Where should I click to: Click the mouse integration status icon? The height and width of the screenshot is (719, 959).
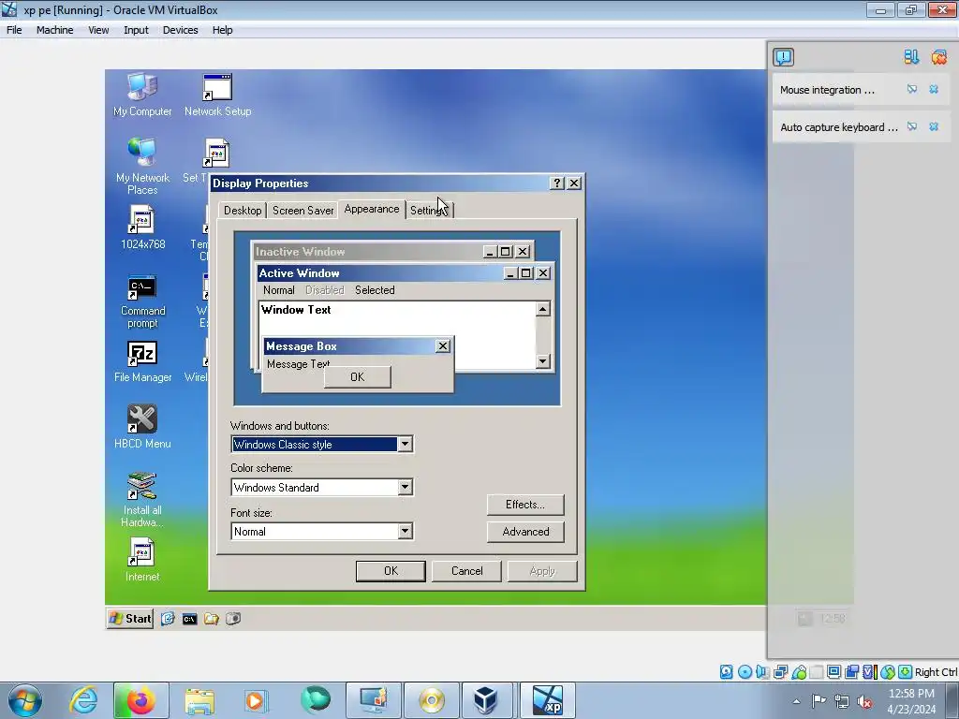(x=888, y=672)
